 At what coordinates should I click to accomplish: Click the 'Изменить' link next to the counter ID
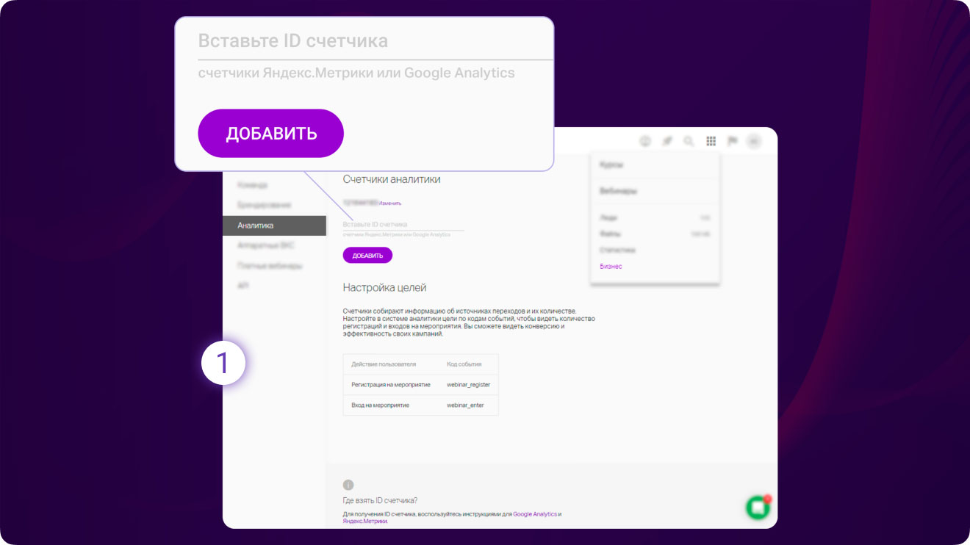(390, 203)
